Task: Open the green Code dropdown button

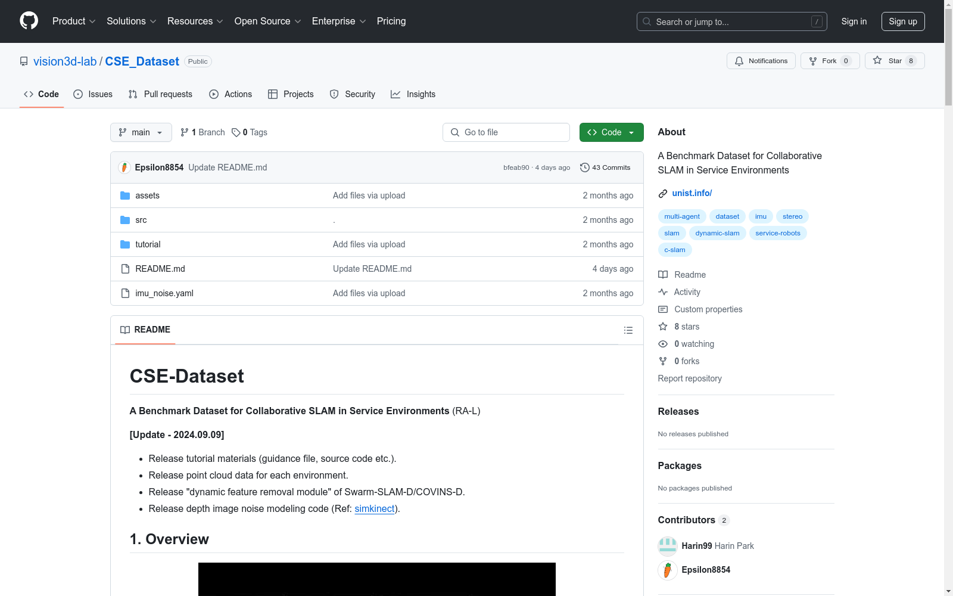Action: (612, 132)
